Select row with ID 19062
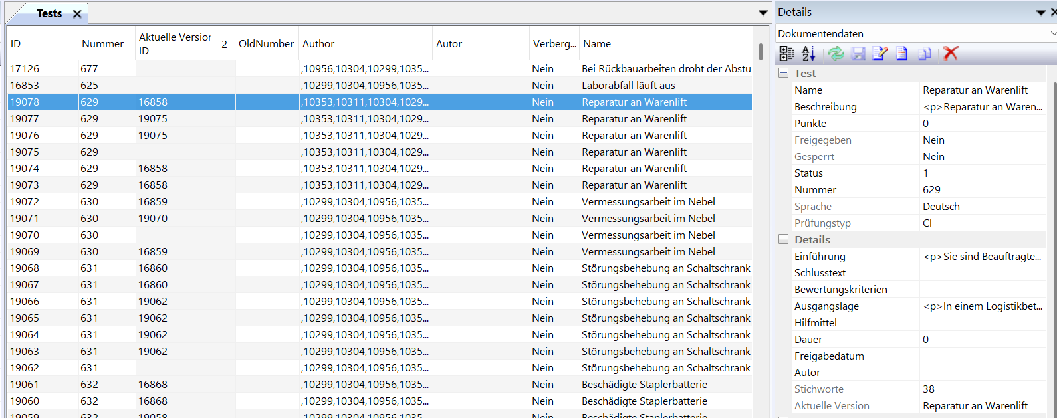Screen dimensions: 1057x418 click(380, 367)
